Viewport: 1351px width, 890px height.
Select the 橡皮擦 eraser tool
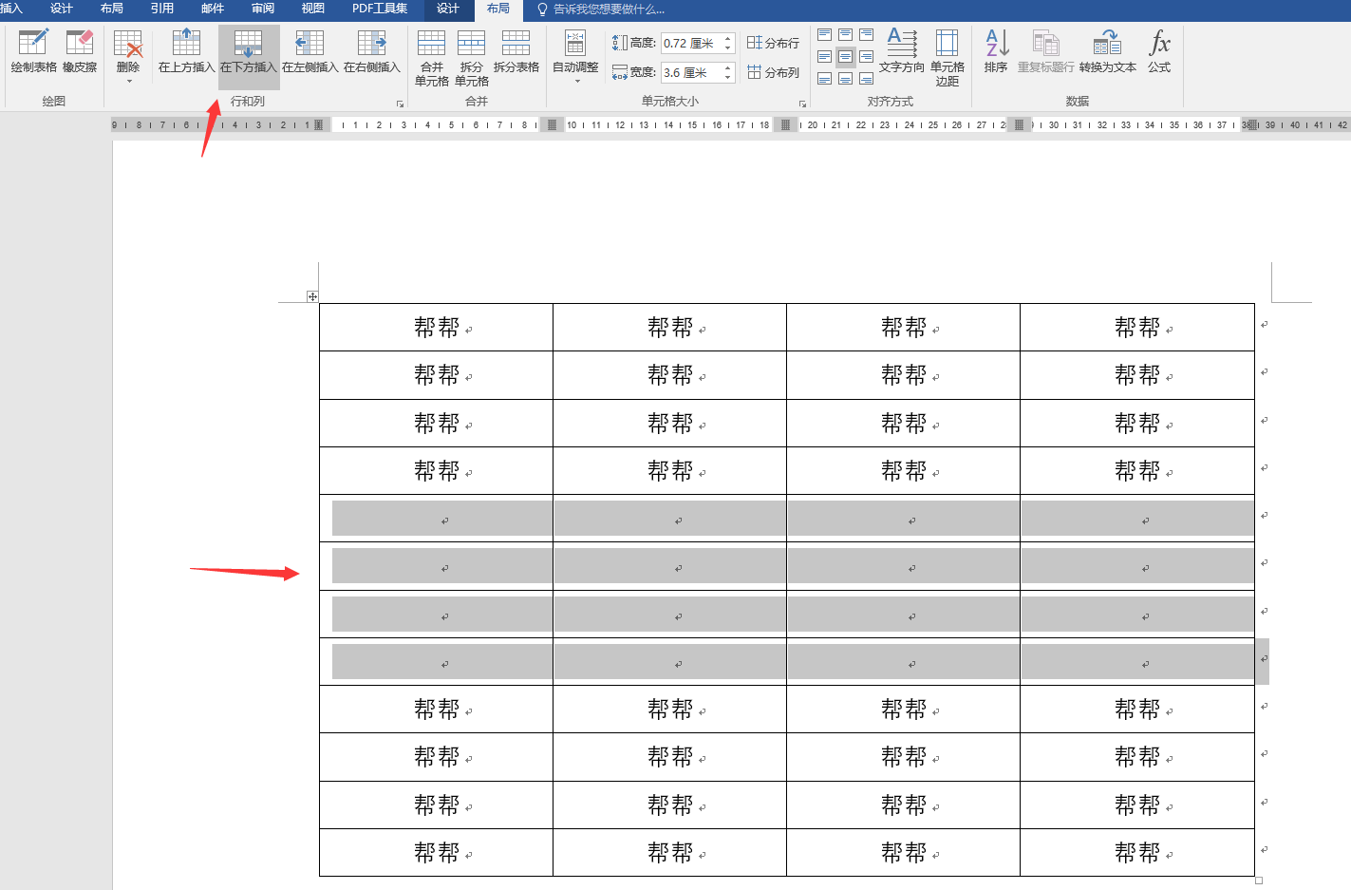[x=80, y=51]
